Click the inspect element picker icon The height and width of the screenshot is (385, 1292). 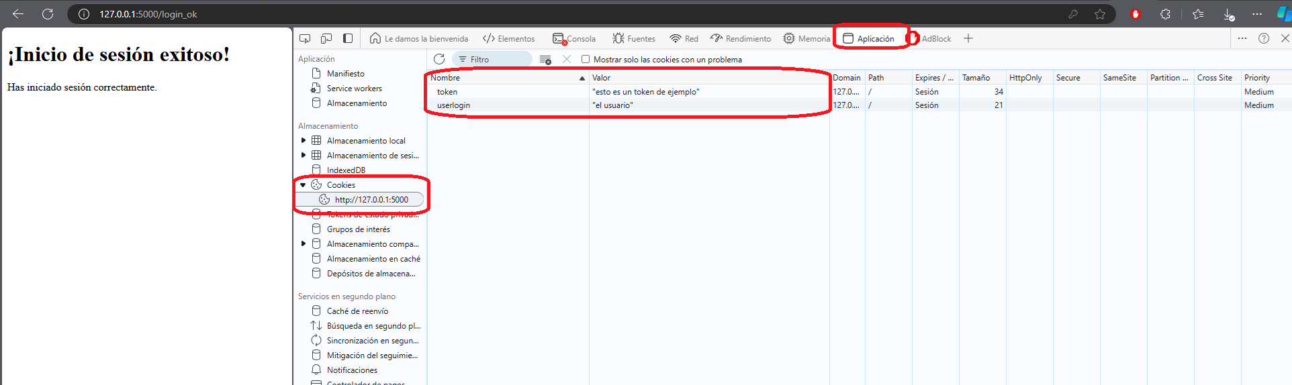(x=305, y=38)
